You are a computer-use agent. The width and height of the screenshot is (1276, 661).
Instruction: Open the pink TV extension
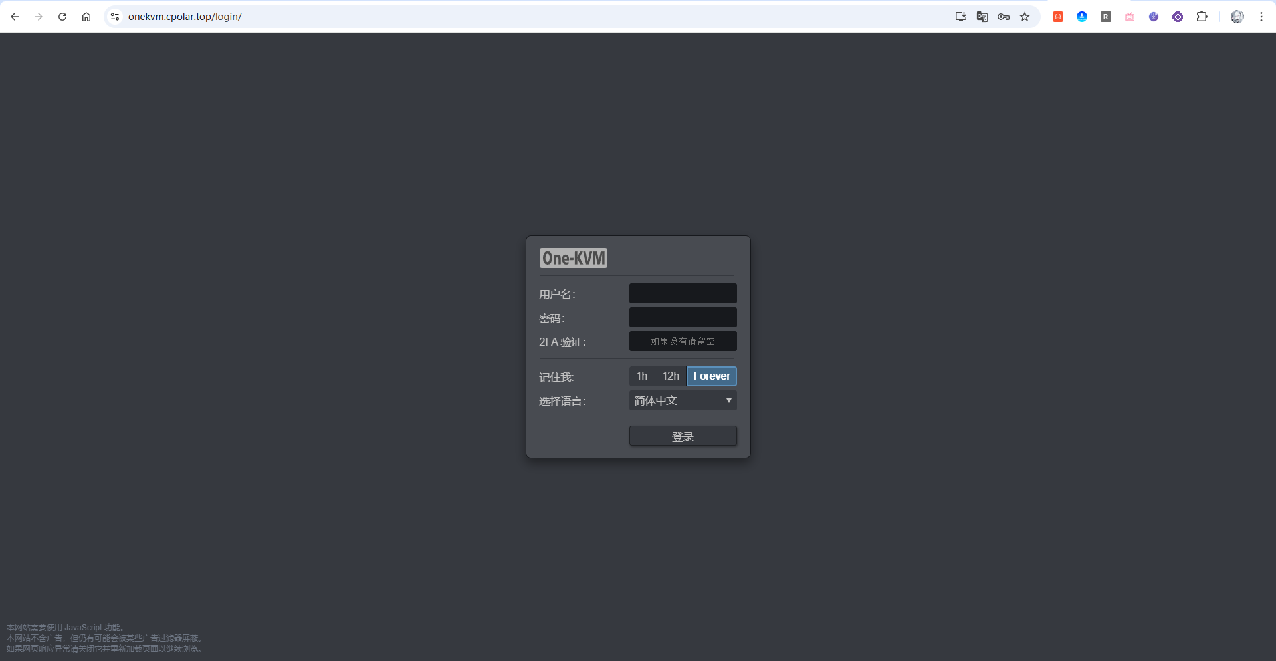click(x=1130, y=17)
